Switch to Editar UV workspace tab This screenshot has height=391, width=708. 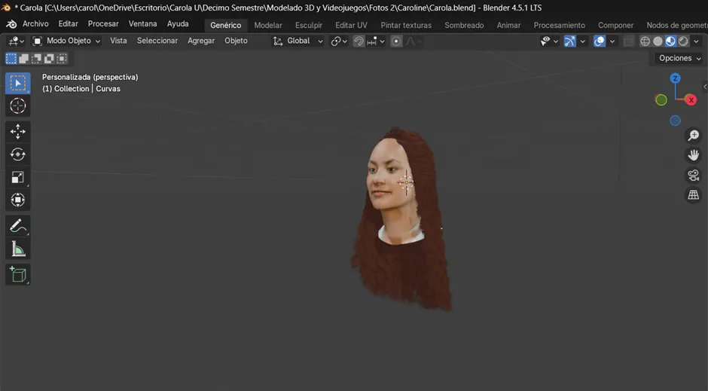[351, 26]
